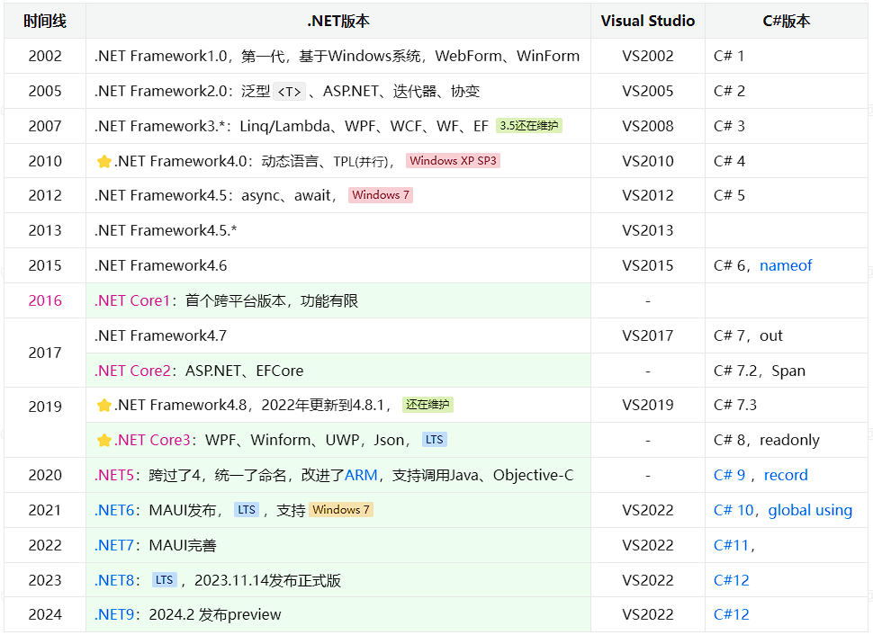Click the VS2019 cell

(x=648, y=405)
